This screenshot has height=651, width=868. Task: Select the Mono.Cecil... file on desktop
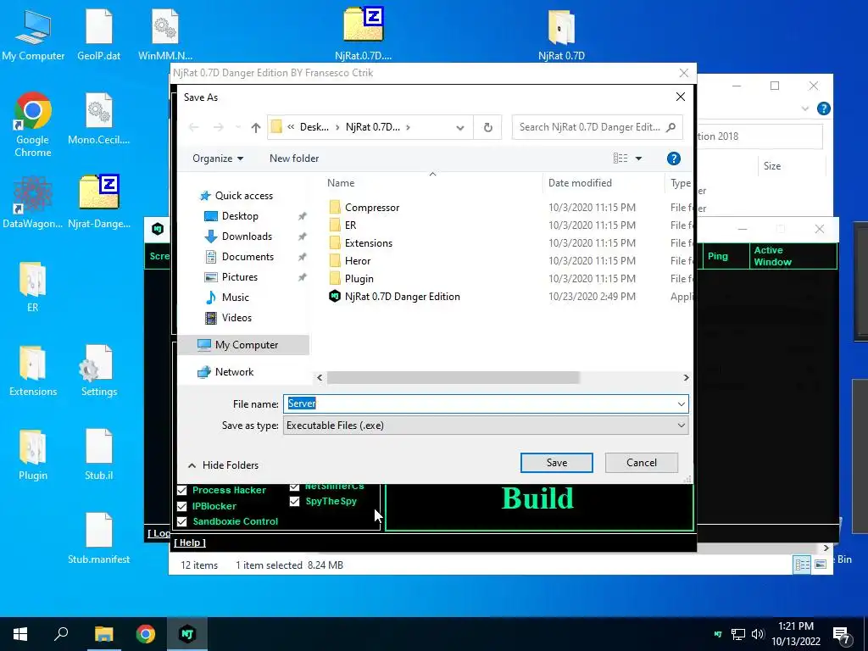tap(99, 119)
